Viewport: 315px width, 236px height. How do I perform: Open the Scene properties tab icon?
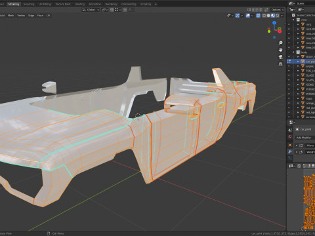click(290, 130)
